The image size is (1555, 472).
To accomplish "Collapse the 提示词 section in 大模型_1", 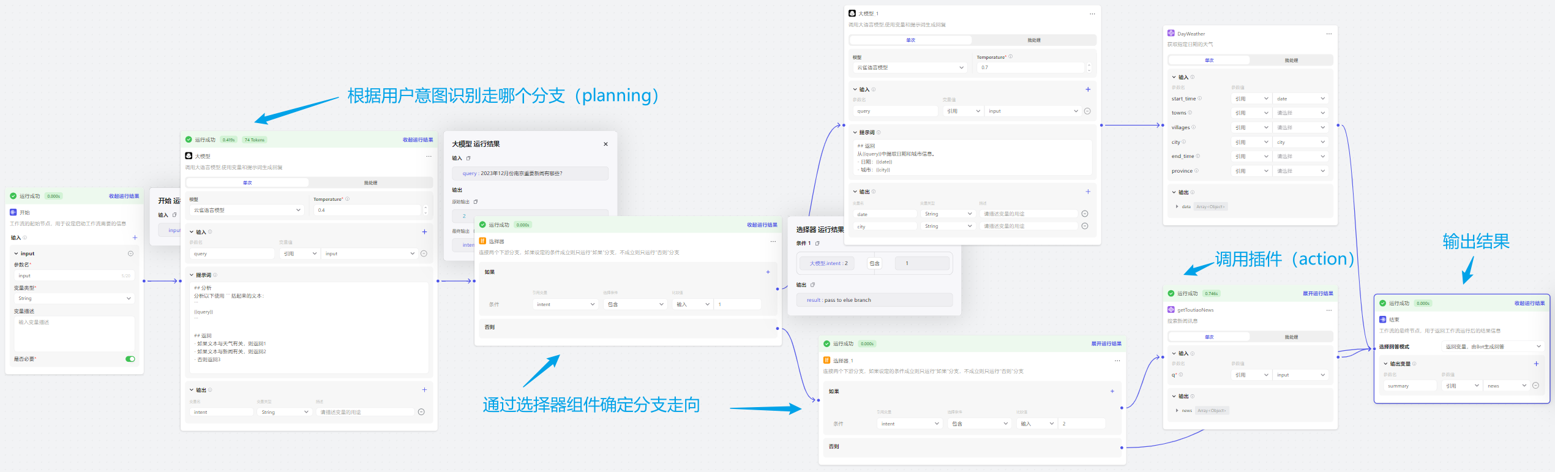I will (855, 132).
